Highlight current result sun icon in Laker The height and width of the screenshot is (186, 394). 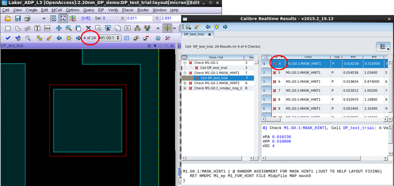pyautogui.click(x=68, y=38)
